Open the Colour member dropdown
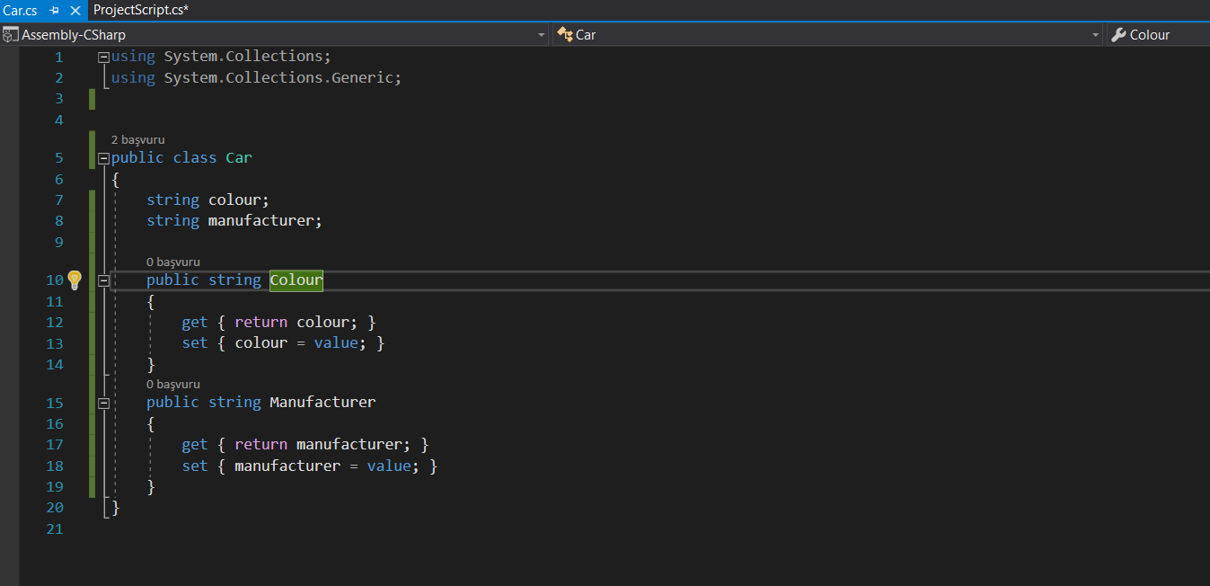The image size is (1210, 586). [1159, 35]
